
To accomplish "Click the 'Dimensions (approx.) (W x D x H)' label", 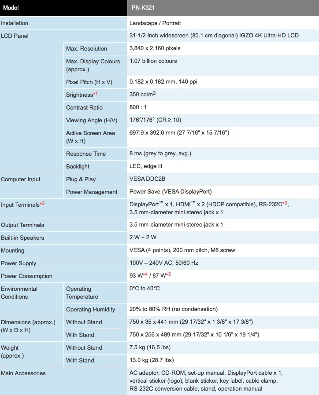I will 28,326.
